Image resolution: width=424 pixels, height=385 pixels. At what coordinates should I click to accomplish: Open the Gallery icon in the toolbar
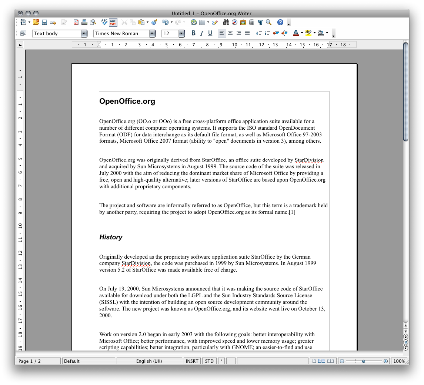tap(243, 22)
